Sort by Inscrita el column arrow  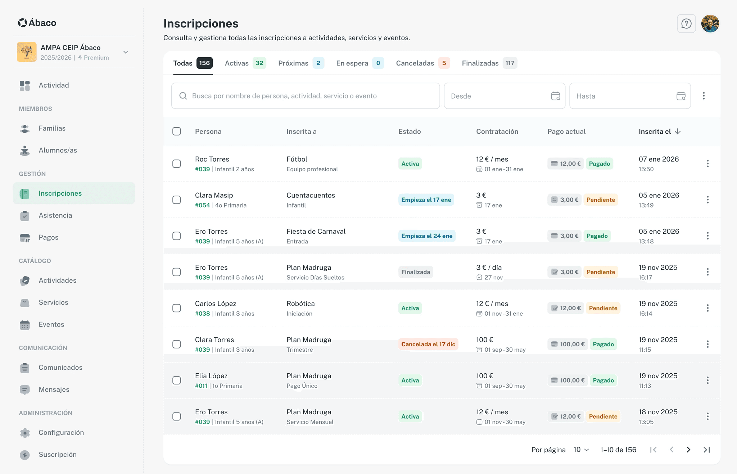pyautogui.click(x=678, y=132)
